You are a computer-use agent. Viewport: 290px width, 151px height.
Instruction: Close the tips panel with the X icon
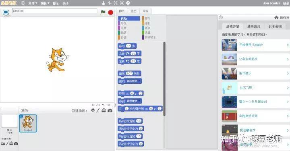(221, 17)
